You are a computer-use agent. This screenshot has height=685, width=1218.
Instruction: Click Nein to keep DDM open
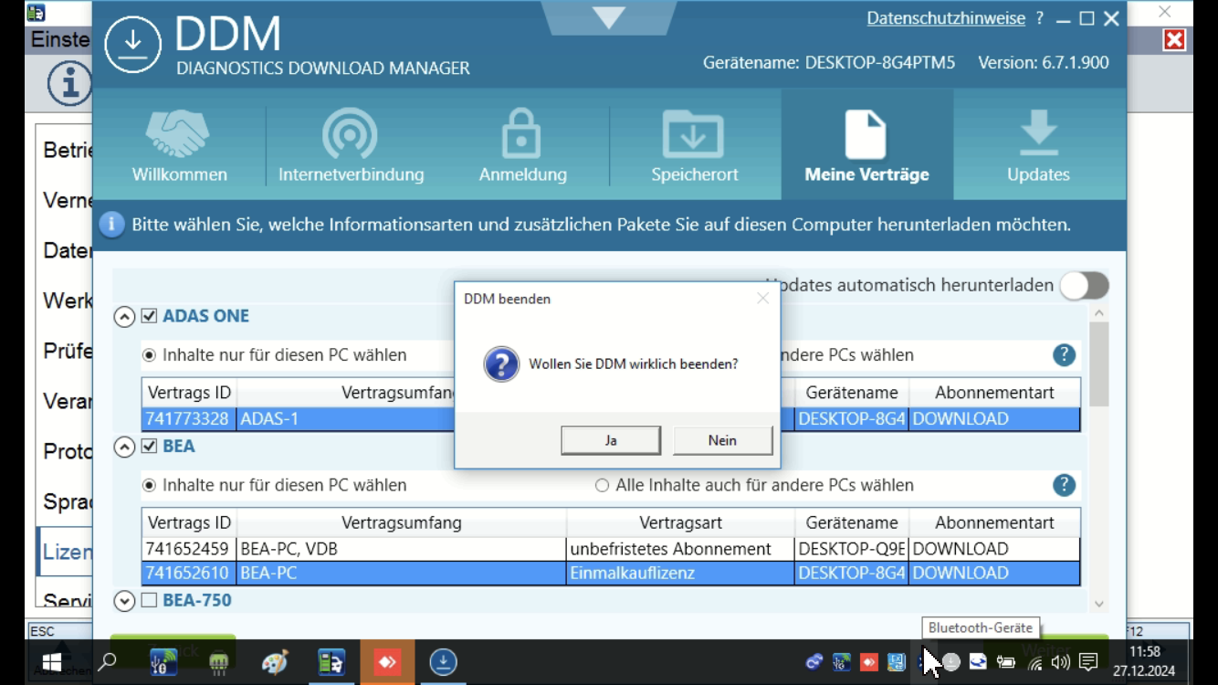722,440
